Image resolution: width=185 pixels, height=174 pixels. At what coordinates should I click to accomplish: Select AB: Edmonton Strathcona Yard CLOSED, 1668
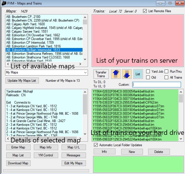[x=44, y=57]
